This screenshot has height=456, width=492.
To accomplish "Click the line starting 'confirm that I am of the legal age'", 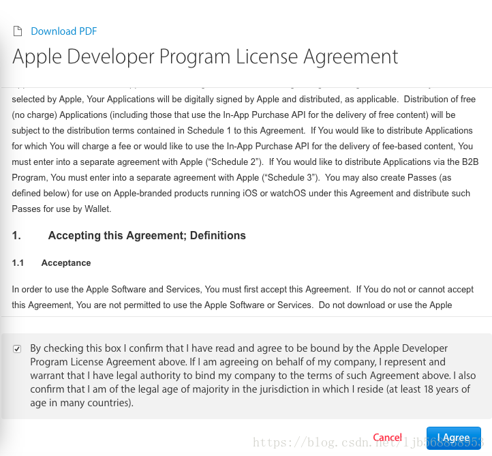I will [250, 389].
